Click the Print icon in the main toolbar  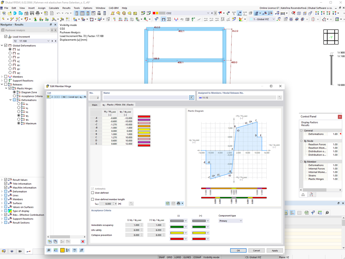click(x=37, y=13)
